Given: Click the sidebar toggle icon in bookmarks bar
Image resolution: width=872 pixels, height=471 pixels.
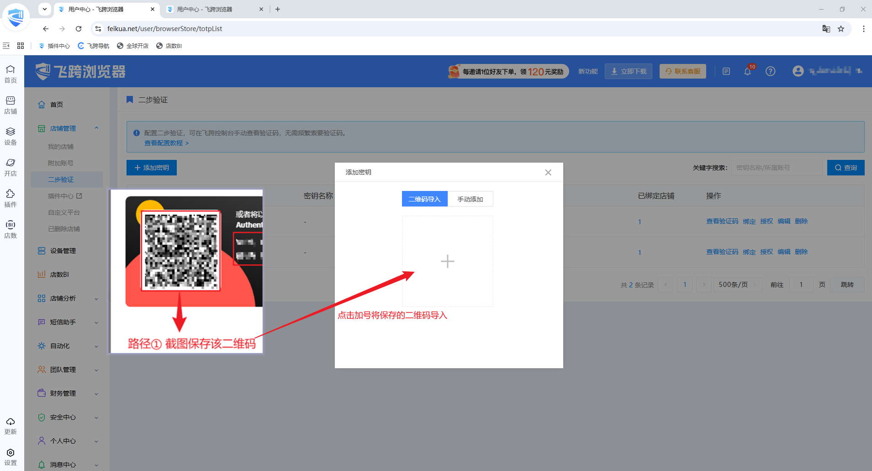Looking at the screenshot, I should click(6, 46).
